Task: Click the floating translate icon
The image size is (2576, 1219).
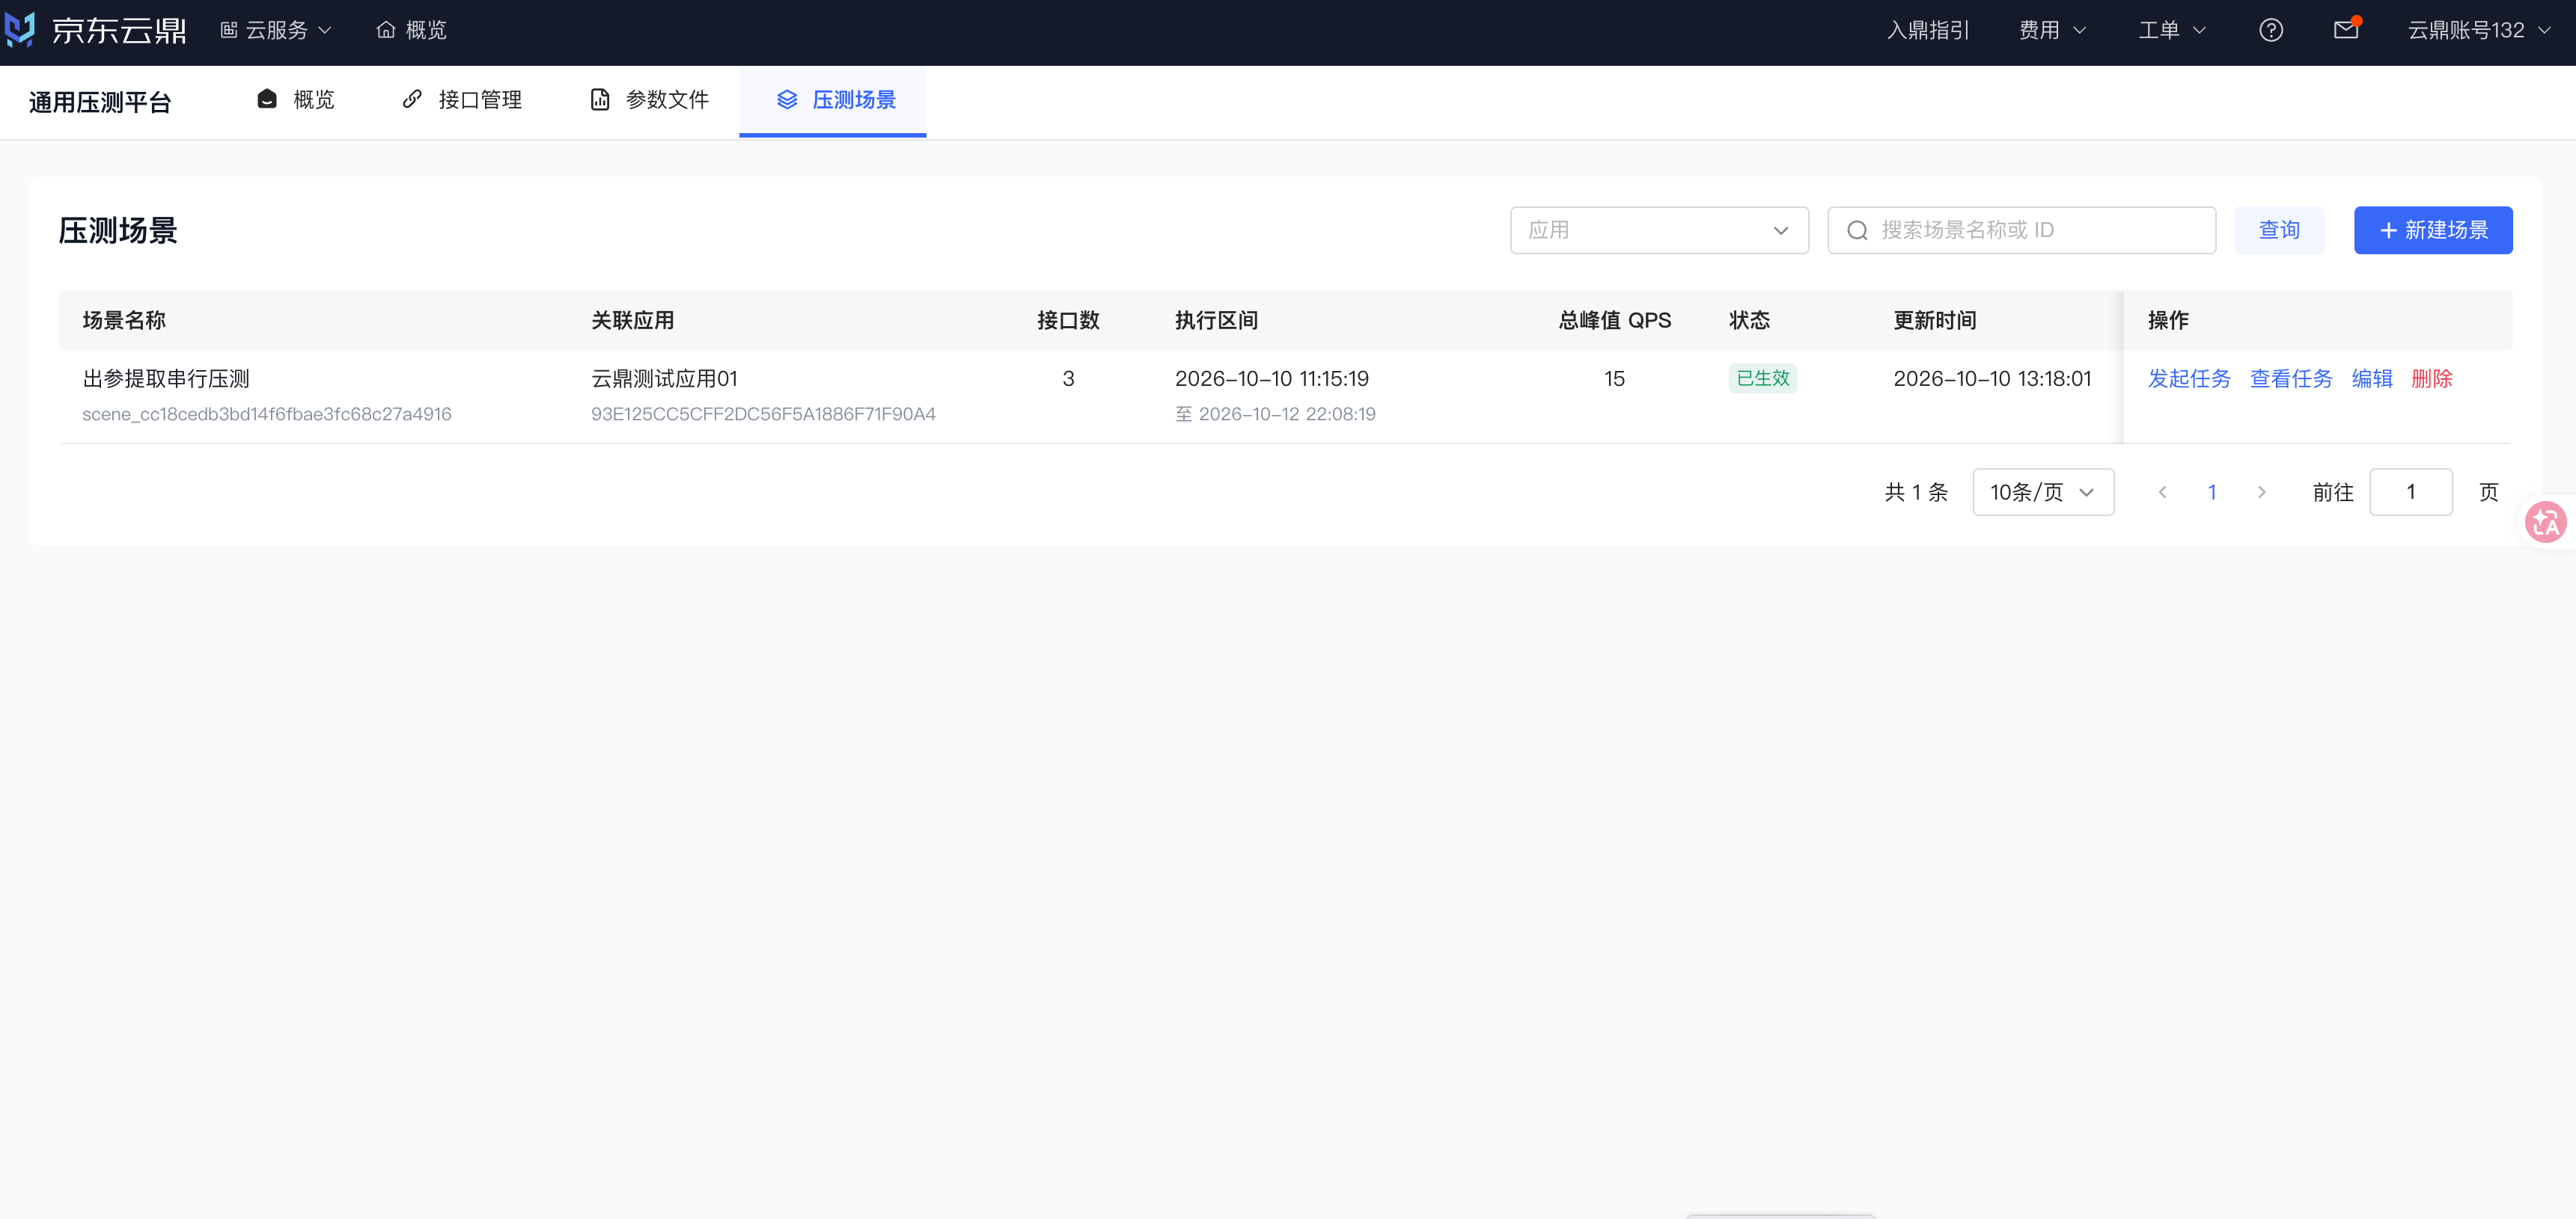Action: tap(2545, 521)
